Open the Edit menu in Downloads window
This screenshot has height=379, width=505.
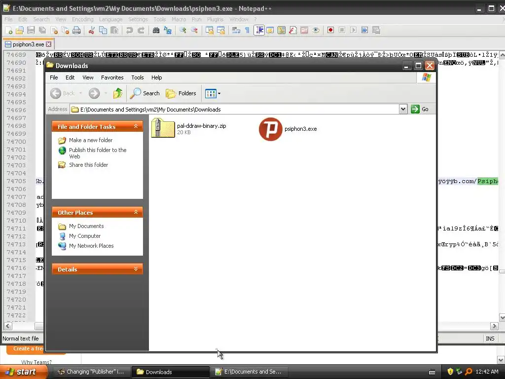(70, 77)
